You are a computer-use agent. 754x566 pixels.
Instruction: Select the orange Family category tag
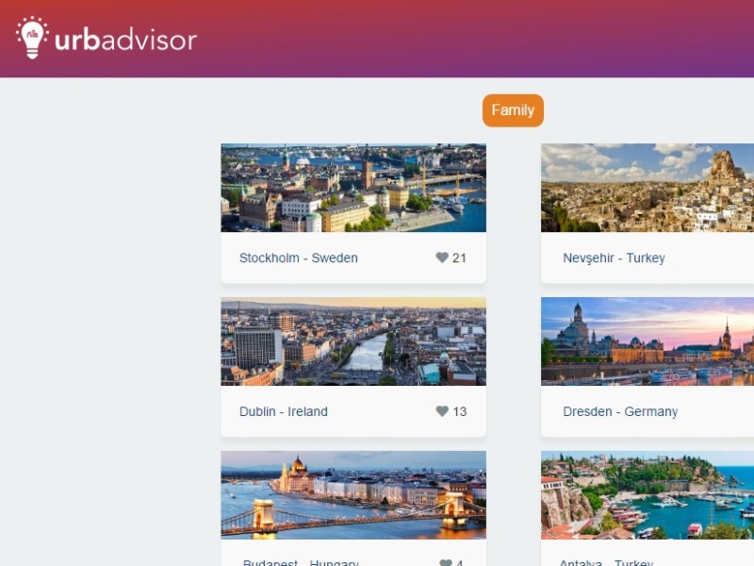click(513, 110)
